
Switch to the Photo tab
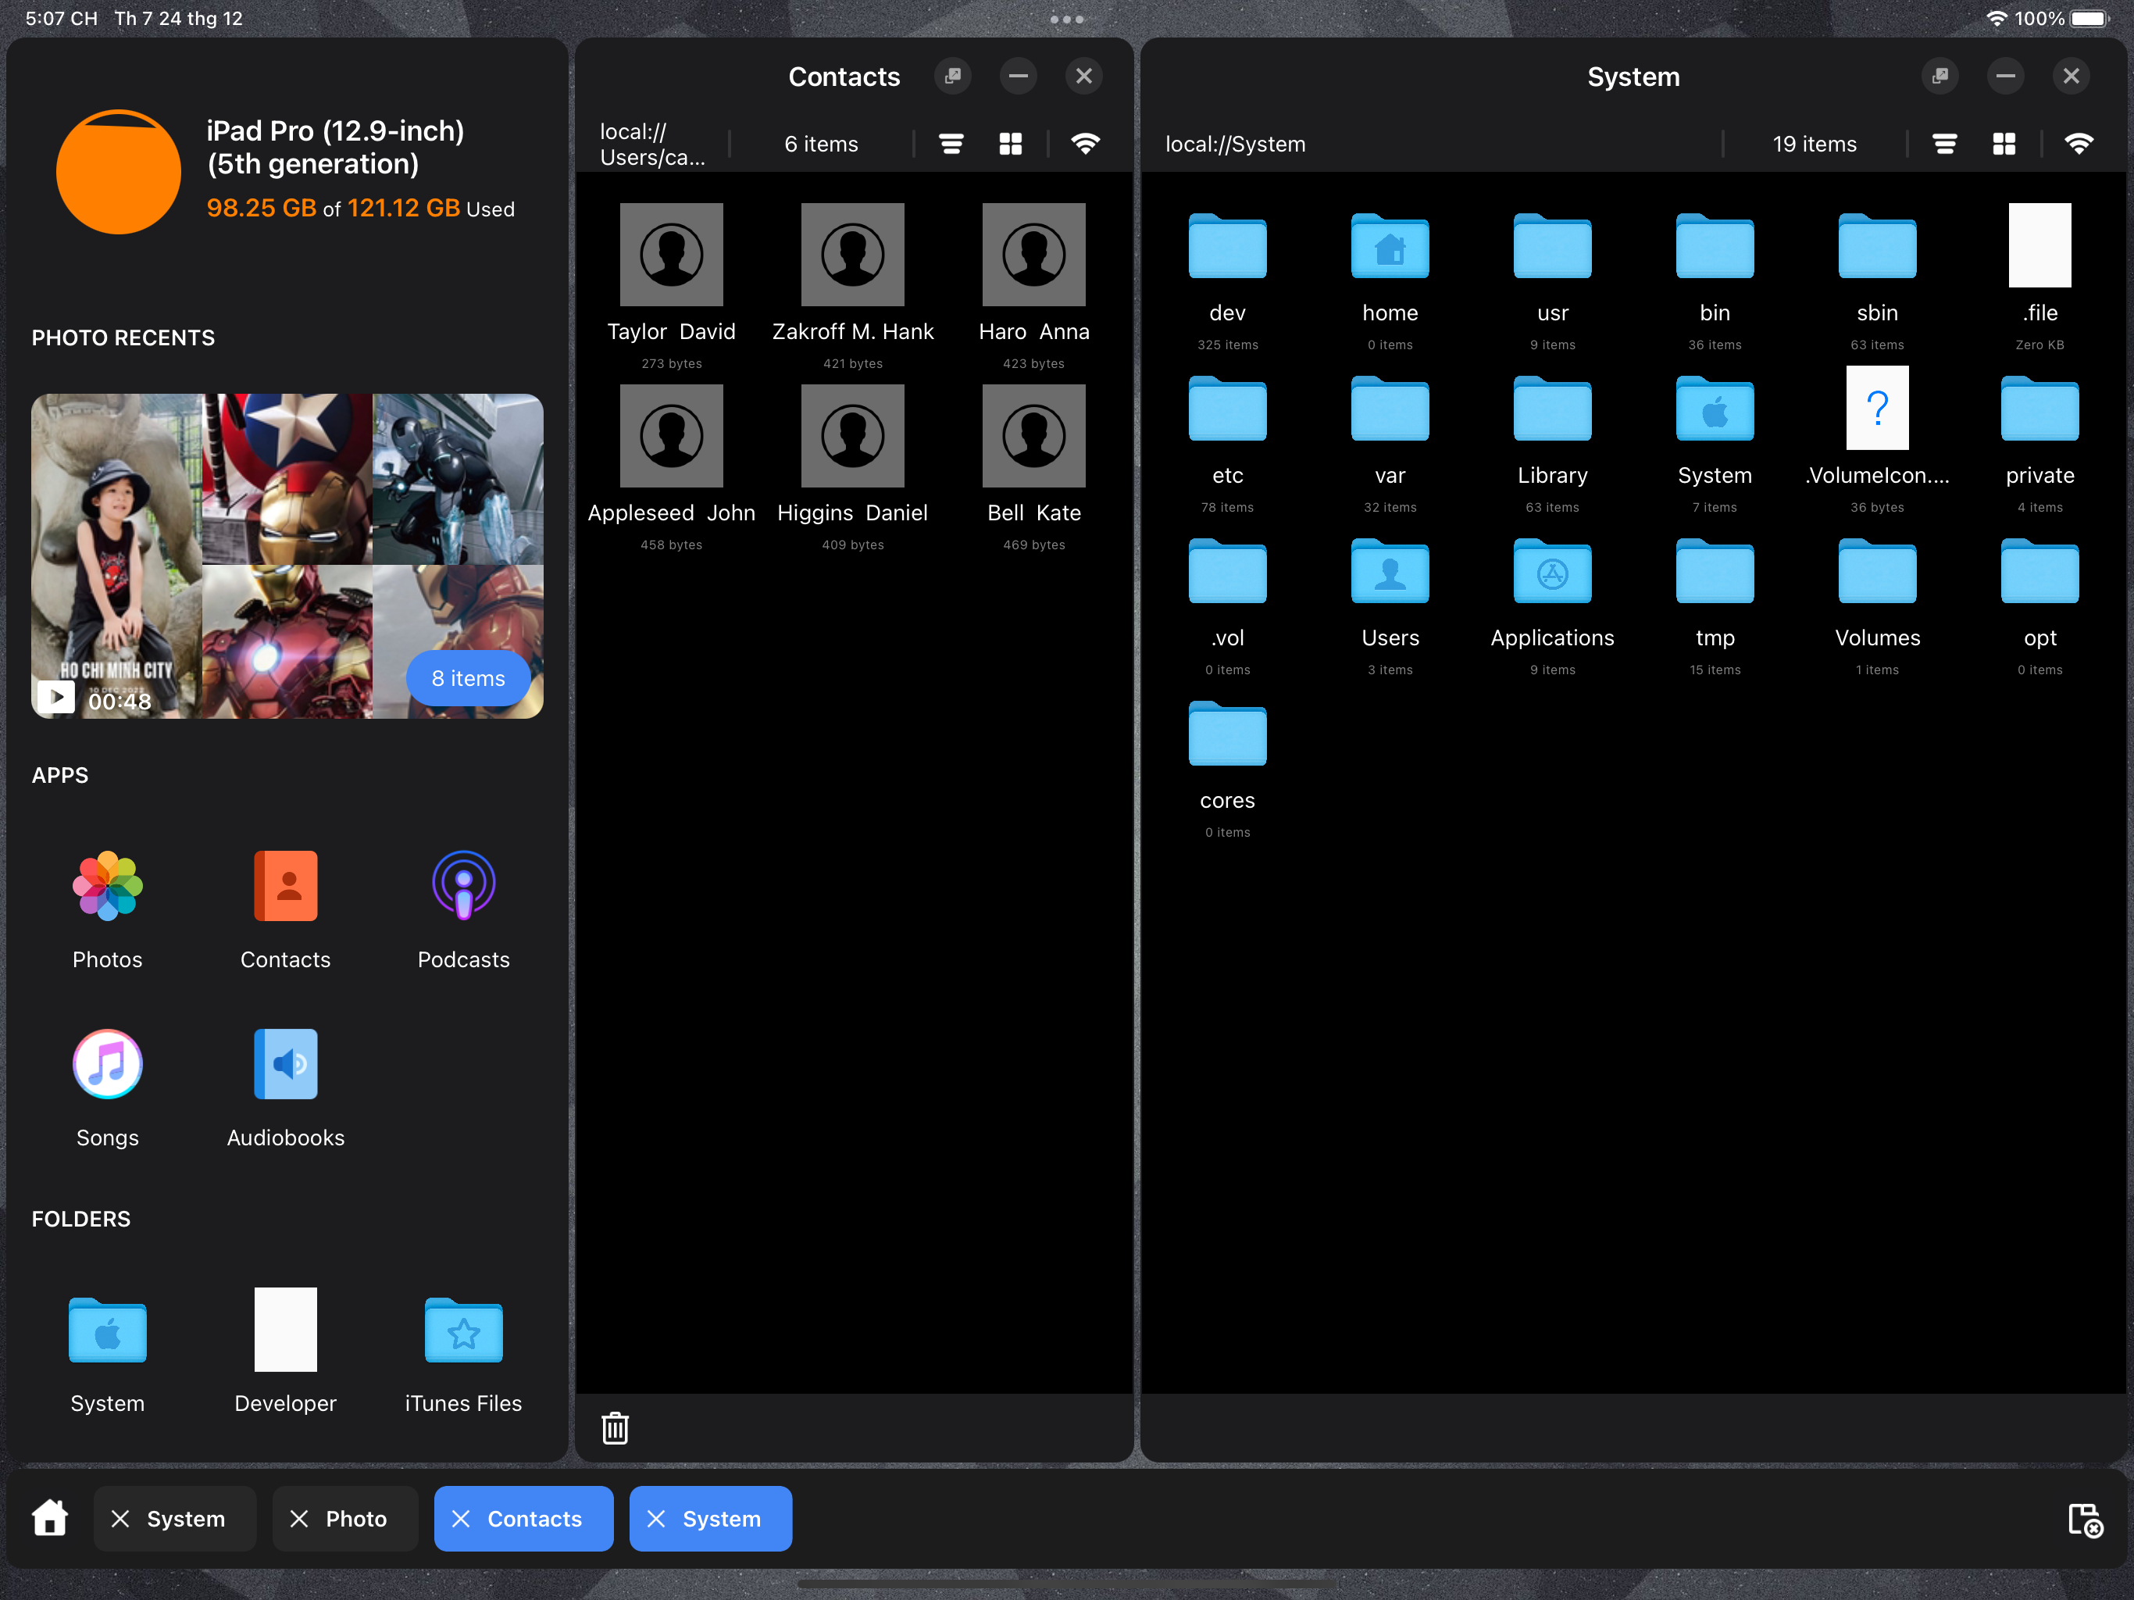[x=345, y=1518]
